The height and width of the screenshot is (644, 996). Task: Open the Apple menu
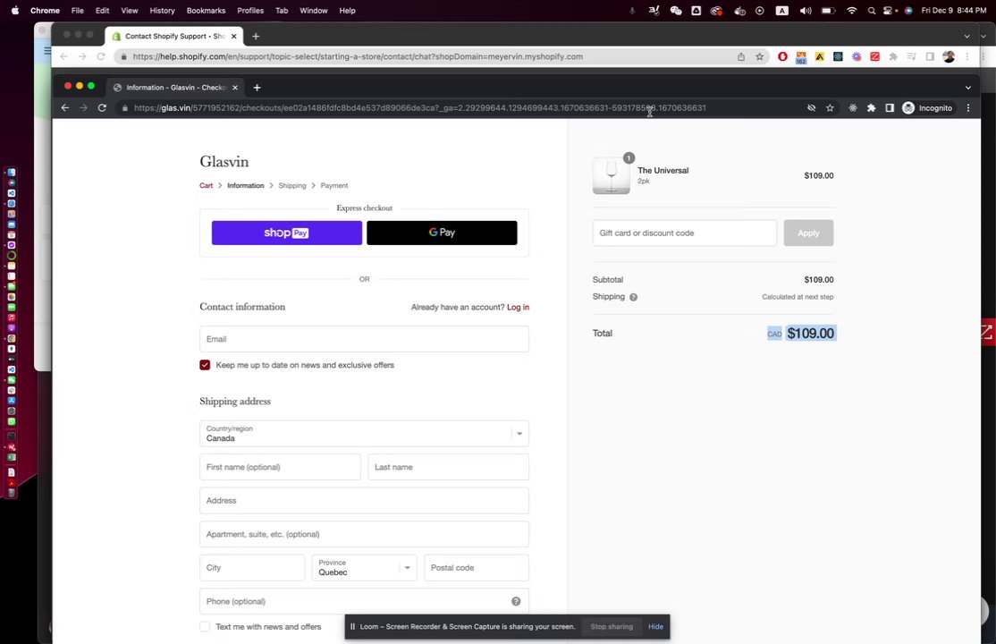pos(15,11)
